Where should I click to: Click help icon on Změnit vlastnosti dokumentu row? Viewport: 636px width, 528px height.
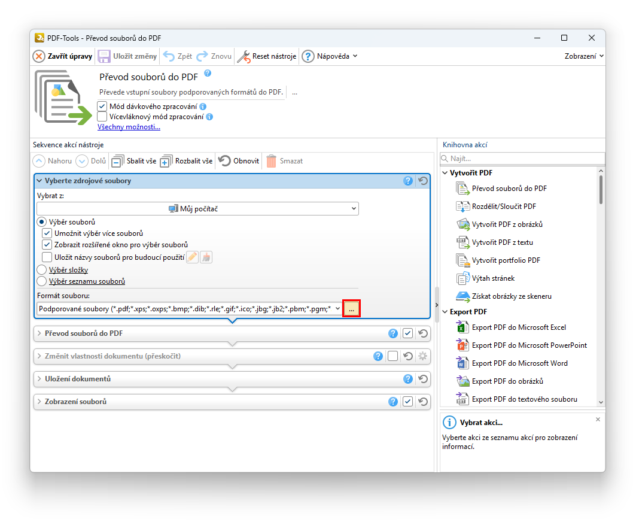click(x=378, y=356)
